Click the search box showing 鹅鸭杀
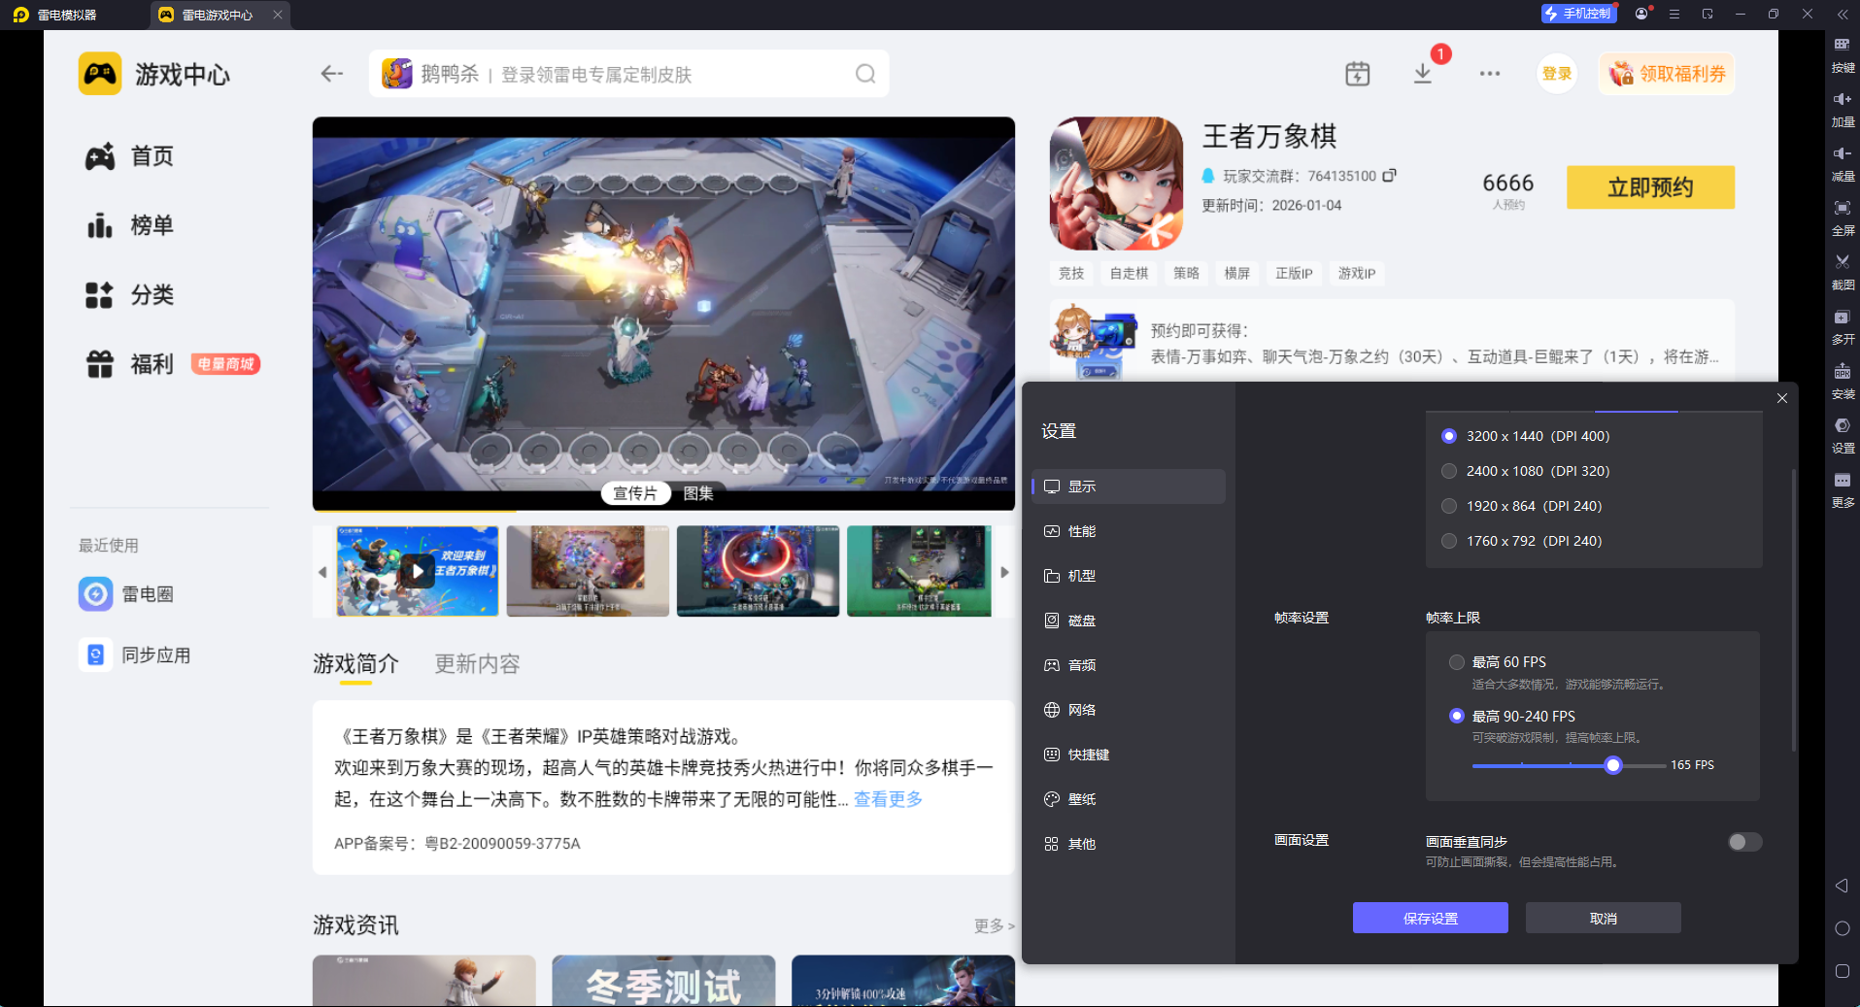 628,74
